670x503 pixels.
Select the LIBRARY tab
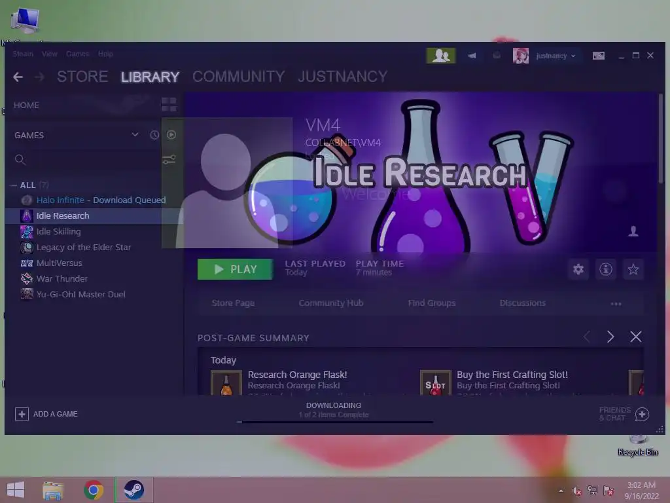click(x=150, y=77)
